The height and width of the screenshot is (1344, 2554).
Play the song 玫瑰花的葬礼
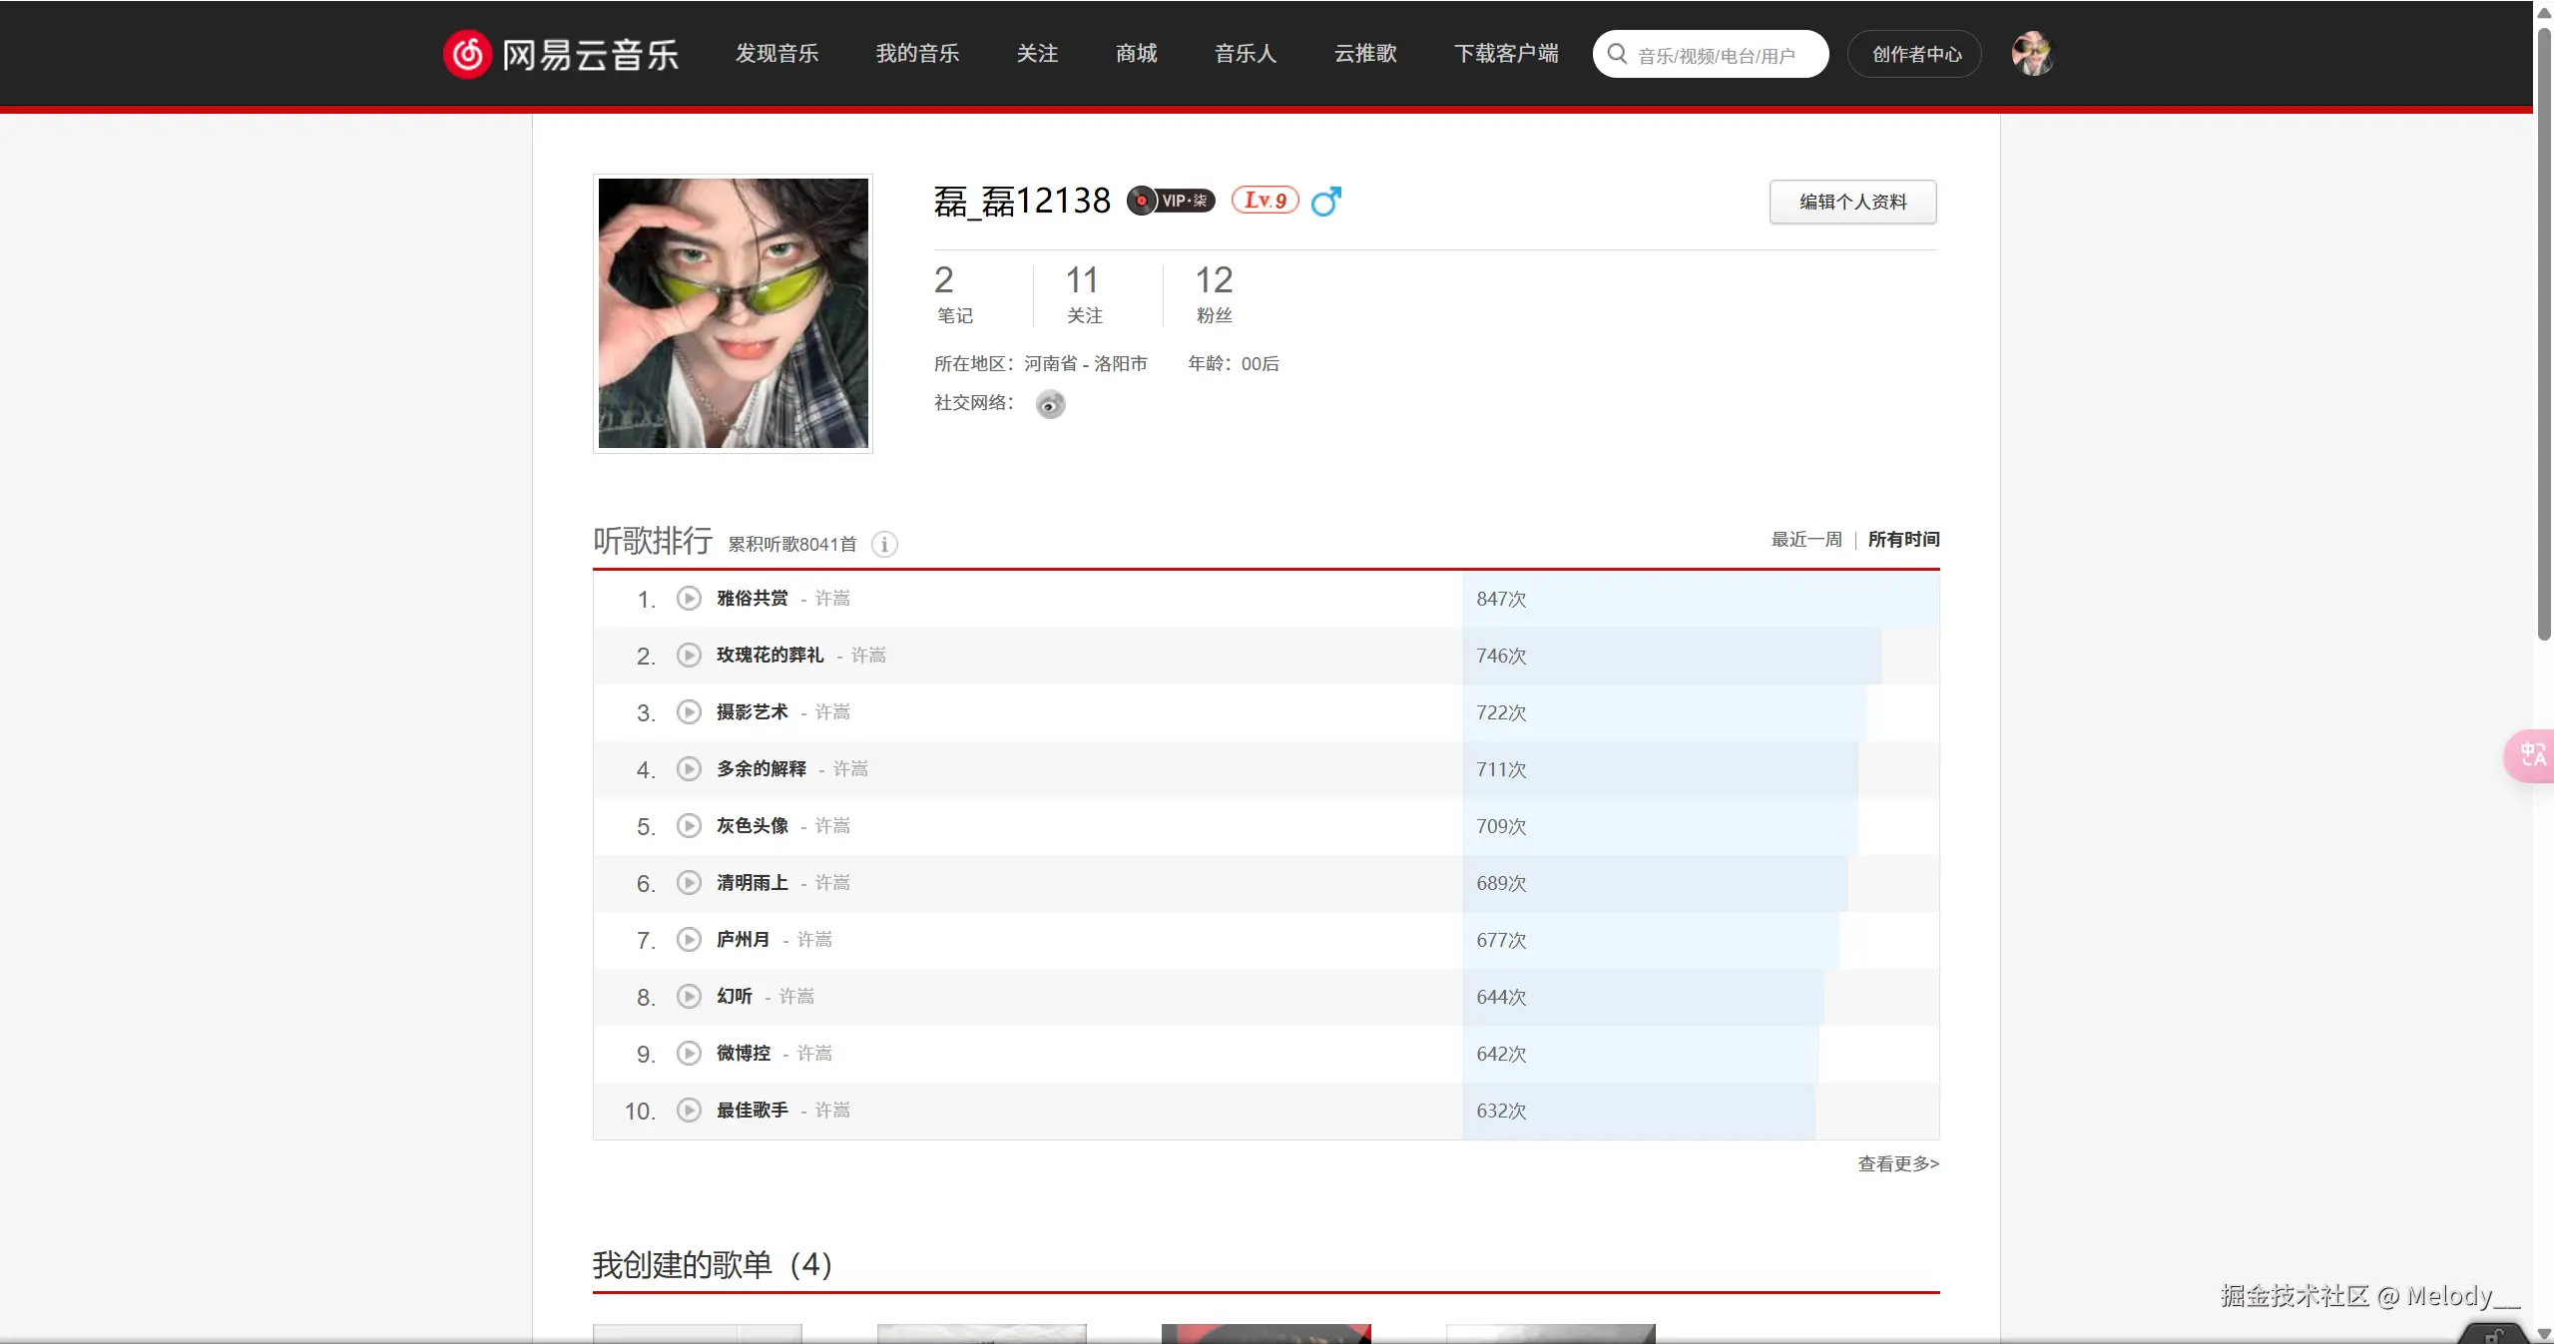coord(688,655)
